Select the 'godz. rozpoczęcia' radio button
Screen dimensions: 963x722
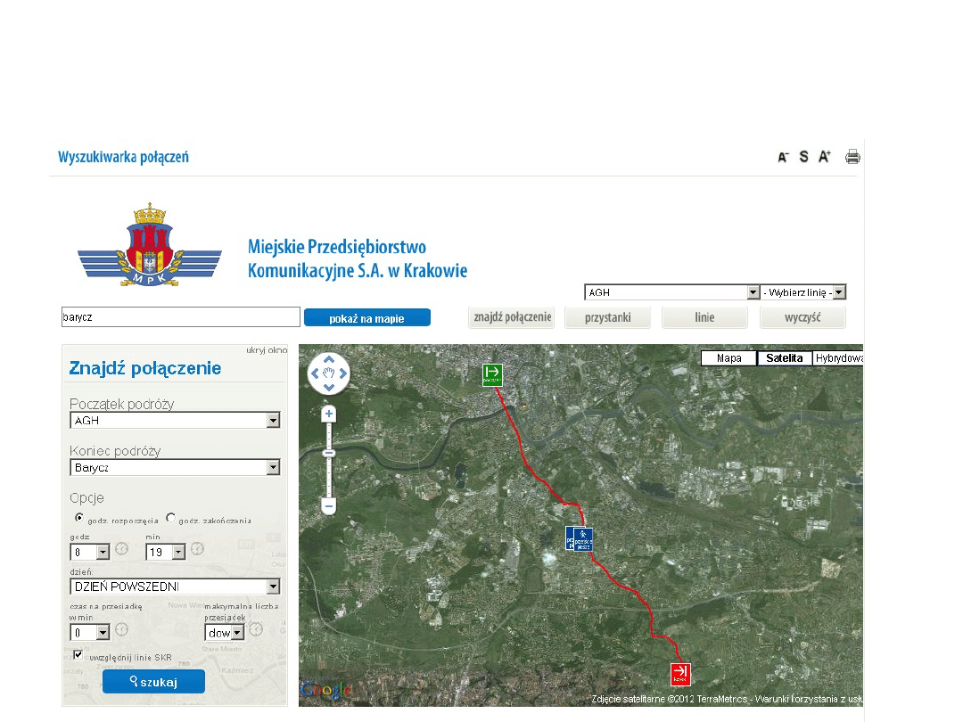coord(79,517)
